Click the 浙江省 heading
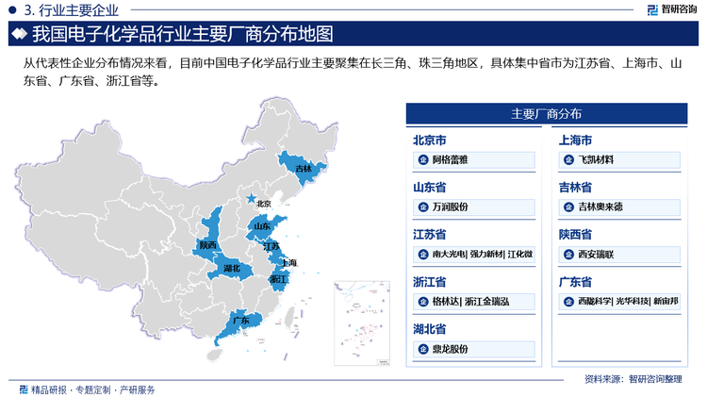The width and height of the screenshot is (707, 397). pos(430,282)
